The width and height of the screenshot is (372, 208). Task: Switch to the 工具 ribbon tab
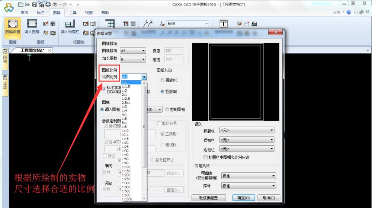pyautogui.click(x=73, y=13)
